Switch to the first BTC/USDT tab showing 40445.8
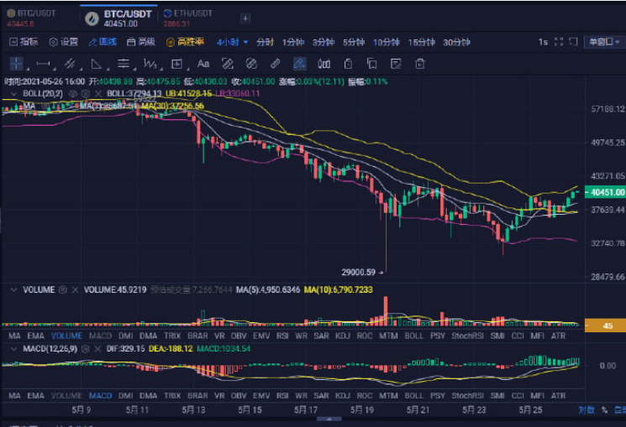The height and width of the screenshot is (427, 626). coord(32,18)
